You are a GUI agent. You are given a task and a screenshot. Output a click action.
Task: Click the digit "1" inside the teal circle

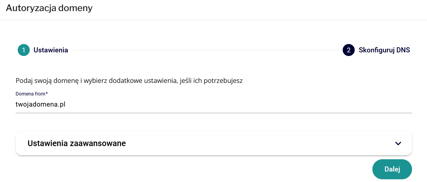(x=24, y=50)
